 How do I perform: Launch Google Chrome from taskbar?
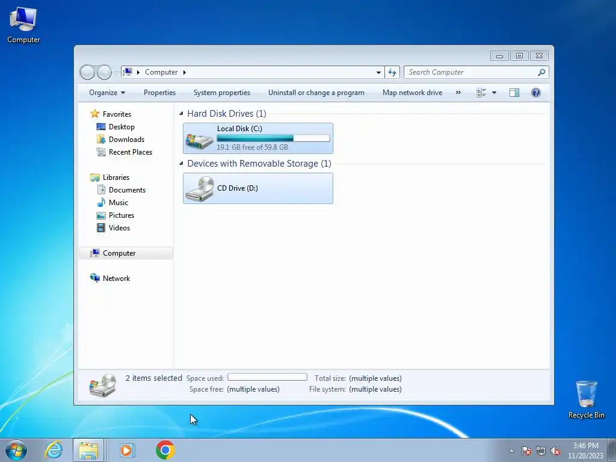165,450
